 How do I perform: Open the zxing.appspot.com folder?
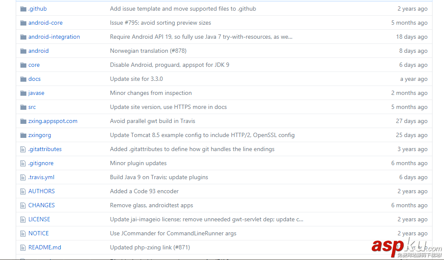[53, 121]
